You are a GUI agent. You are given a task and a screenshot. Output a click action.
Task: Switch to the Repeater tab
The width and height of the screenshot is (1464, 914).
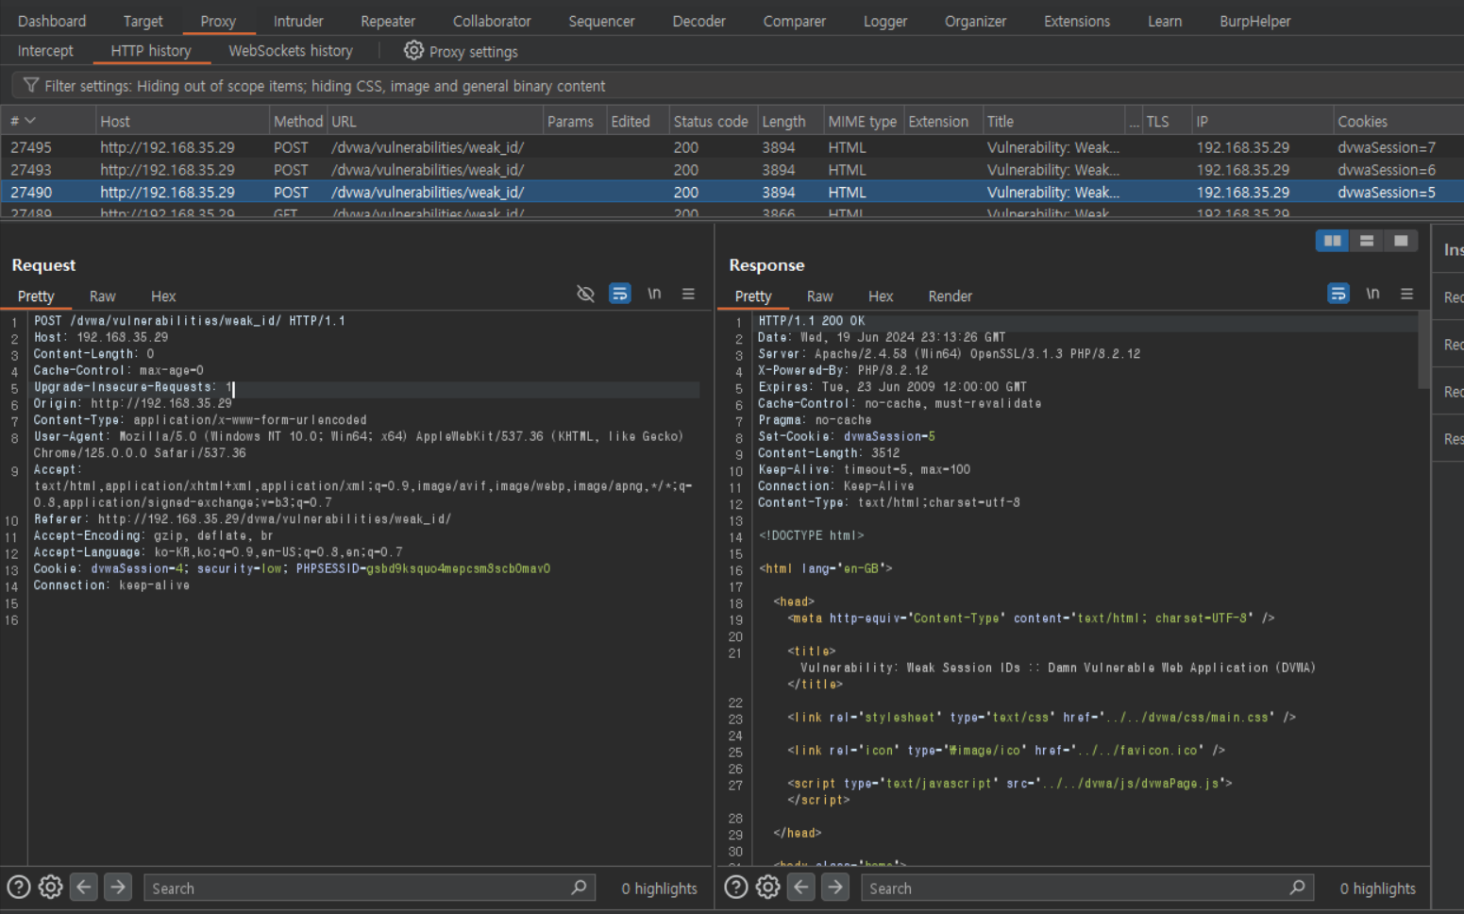(387, 21)
